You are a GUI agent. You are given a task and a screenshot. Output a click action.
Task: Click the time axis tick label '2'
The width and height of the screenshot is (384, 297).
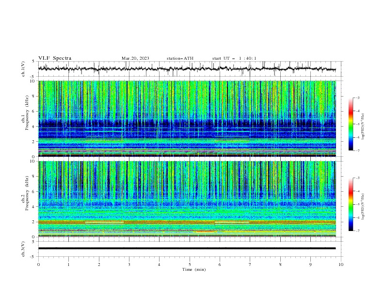pyautogui.click(x=99, y=264)
